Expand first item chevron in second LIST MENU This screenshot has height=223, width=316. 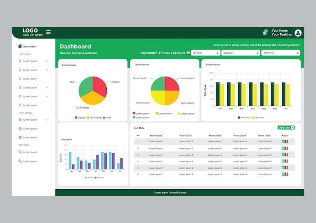pyautogui.click(x=47, y=120)
